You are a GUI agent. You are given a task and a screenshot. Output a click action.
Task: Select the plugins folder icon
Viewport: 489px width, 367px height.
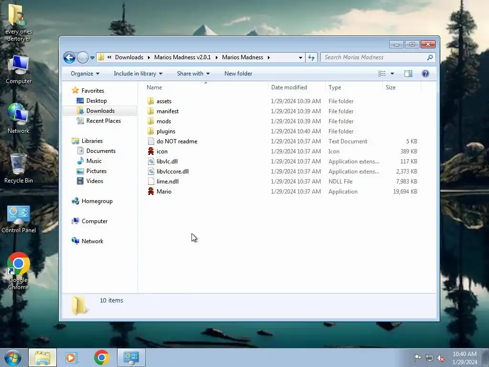(150, 131)
